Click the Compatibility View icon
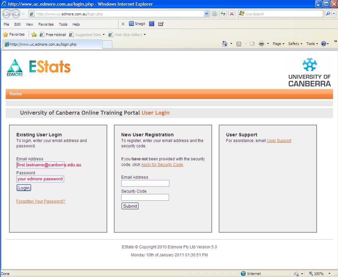 (214, 14)
